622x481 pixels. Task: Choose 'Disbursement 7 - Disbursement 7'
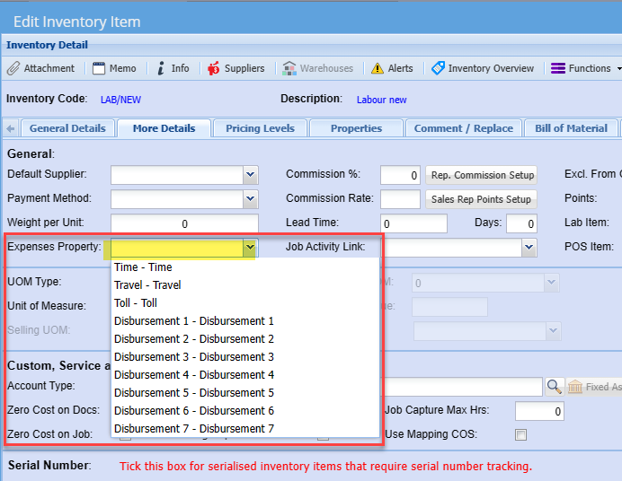click(x=245, y=429)
